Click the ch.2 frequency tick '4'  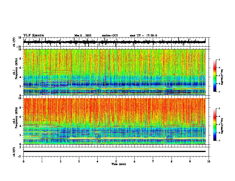(x=20, y=126)
